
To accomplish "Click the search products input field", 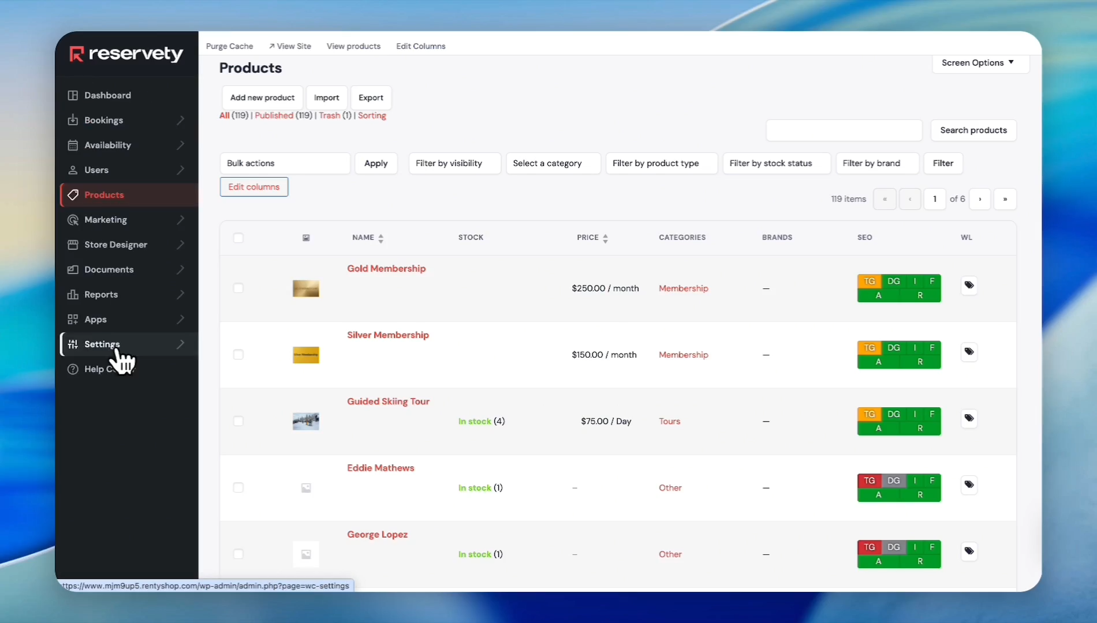I will pyautogui.click(x=844, y=130).
